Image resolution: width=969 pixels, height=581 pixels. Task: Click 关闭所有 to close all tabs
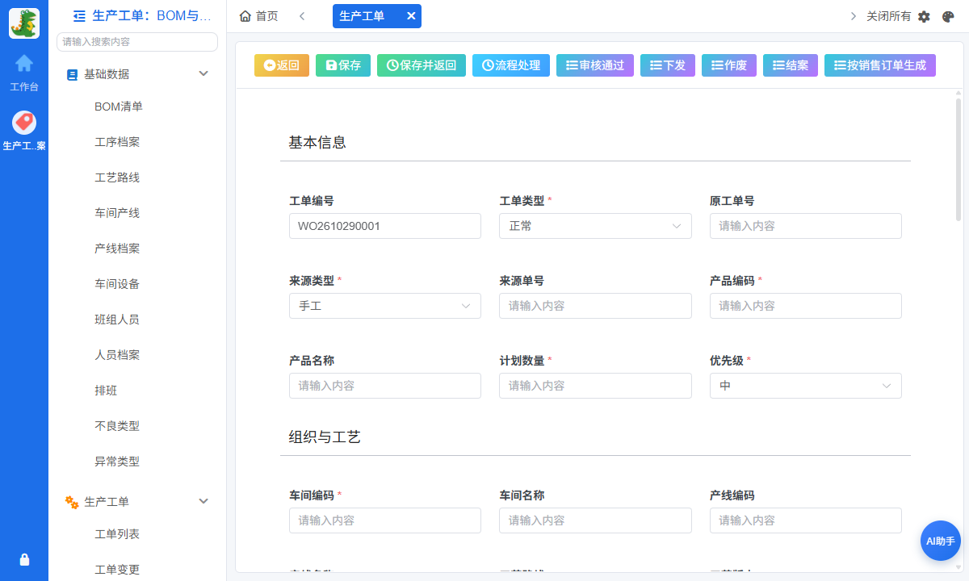pos(888,16)
